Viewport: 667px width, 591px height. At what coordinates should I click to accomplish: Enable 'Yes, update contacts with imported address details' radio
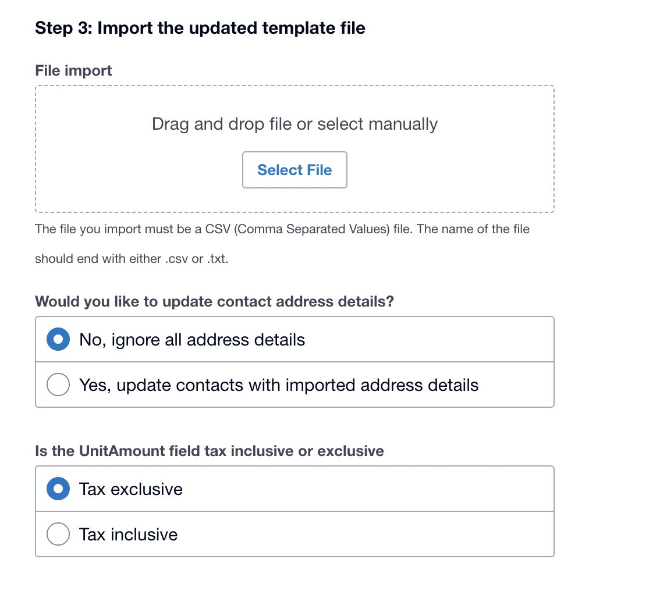58,385
